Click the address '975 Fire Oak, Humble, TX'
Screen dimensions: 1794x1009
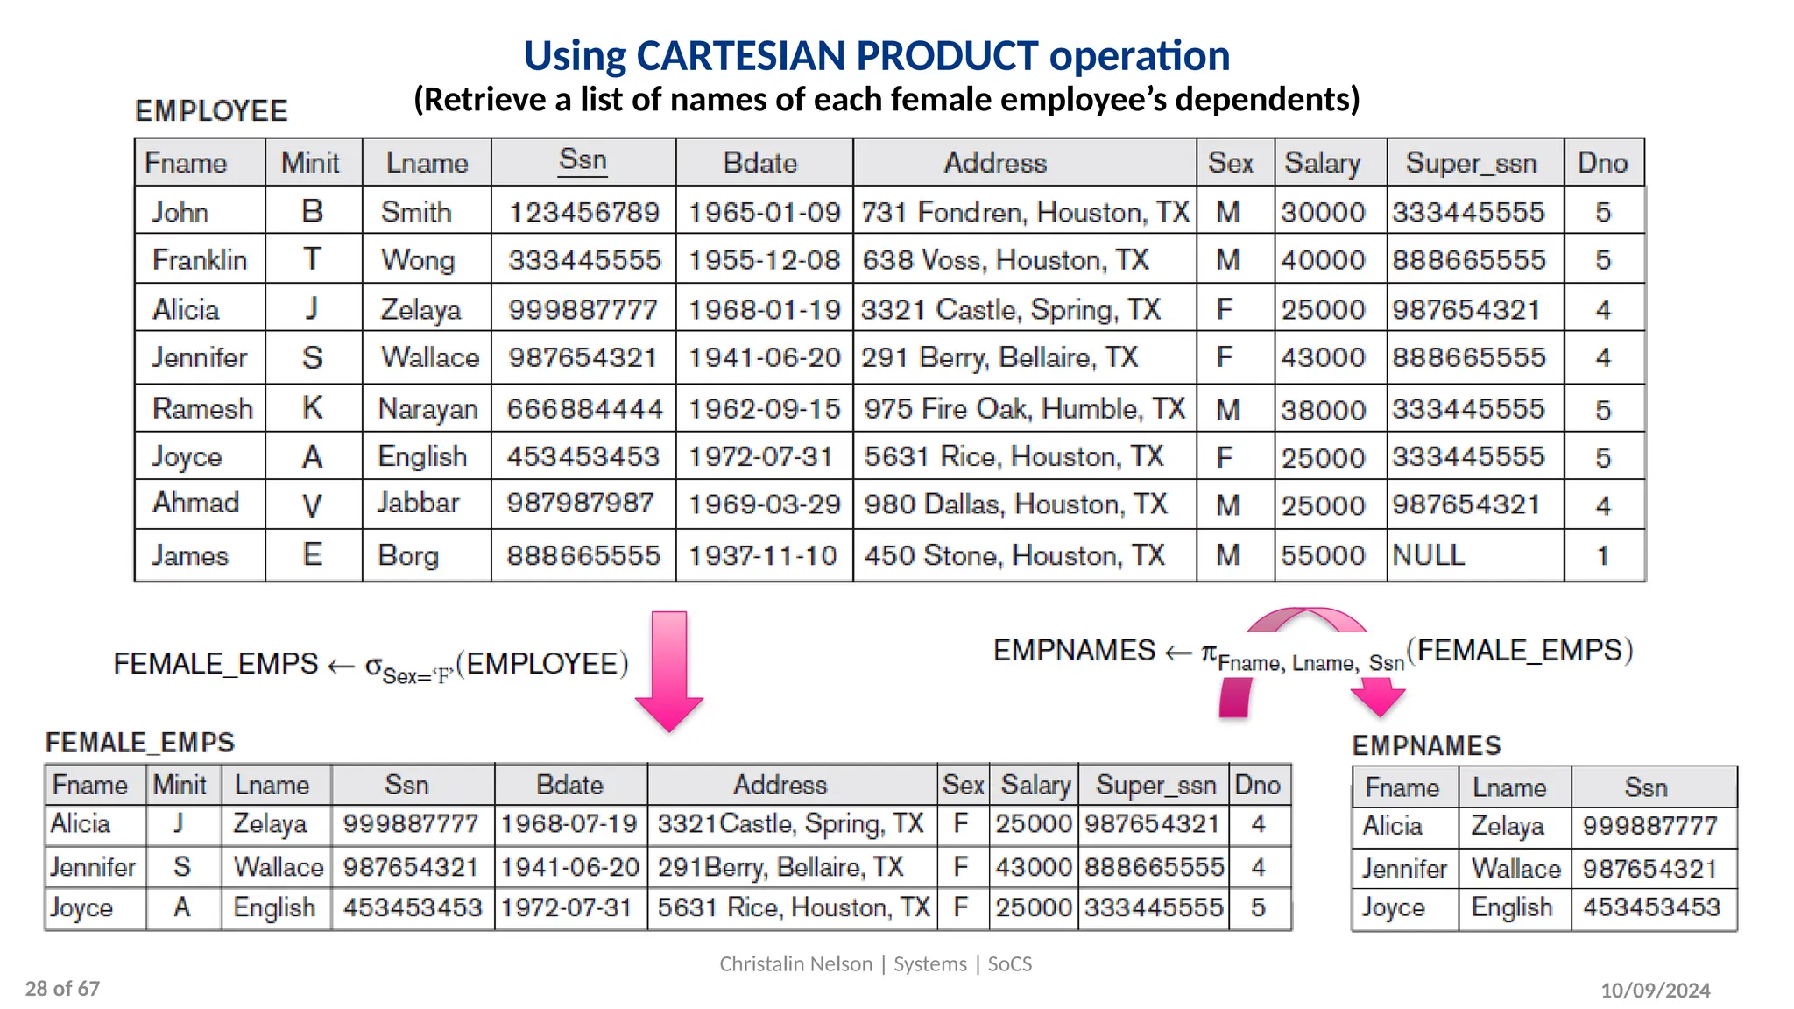click(x=1025, y=409)
